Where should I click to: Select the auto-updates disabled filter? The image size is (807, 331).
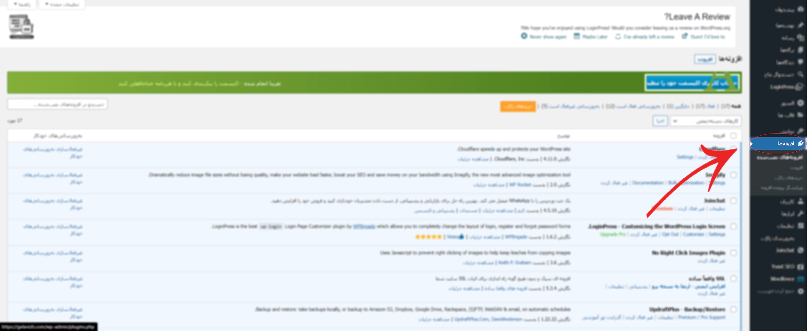[570, 106]
